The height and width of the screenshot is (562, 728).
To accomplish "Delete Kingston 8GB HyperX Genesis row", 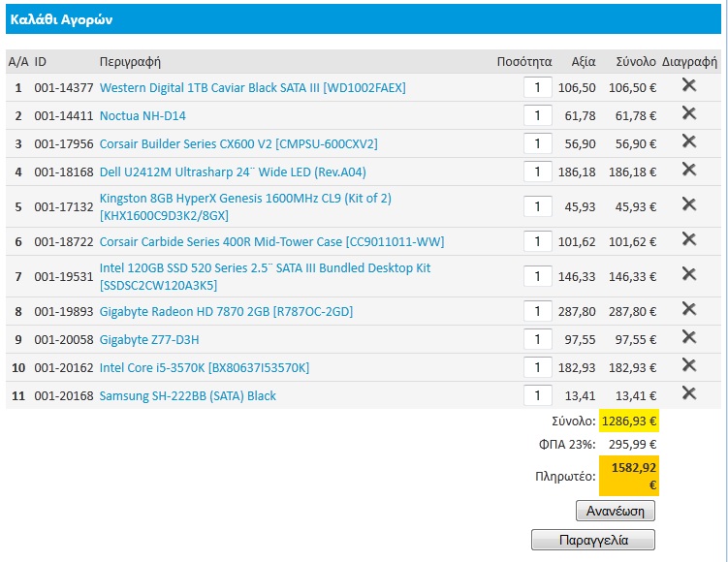I will point(689,204).
